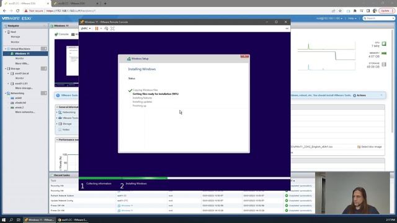Image resolution: width=397 pixels, height=223 pixels.
Task: Open Monitor under Windows 11
Action: click(x=19, y=58)
